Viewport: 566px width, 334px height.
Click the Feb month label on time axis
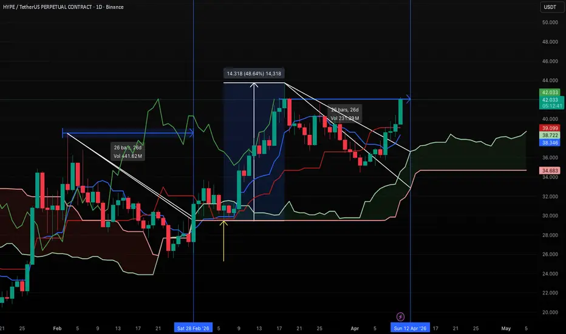[57, 329]
